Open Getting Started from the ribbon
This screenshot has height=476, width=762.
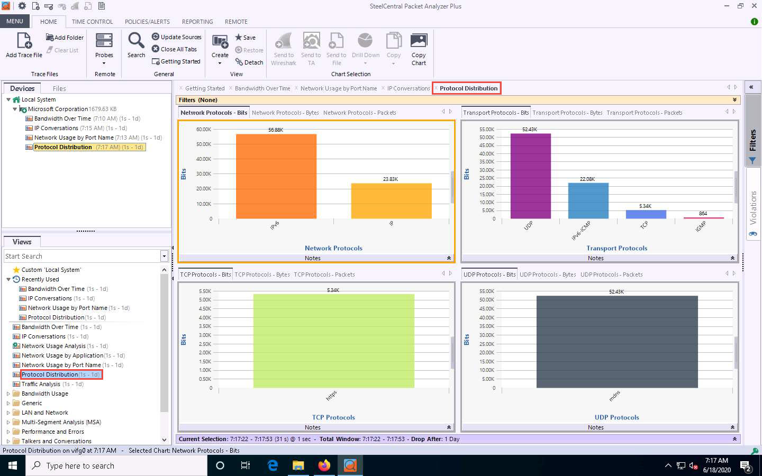176,61
